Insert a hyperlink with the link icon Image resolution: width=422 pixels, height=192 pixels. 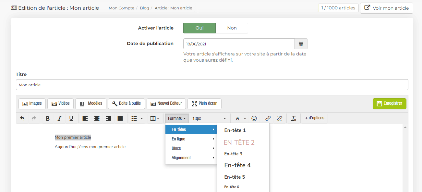(x=268, y=118)
